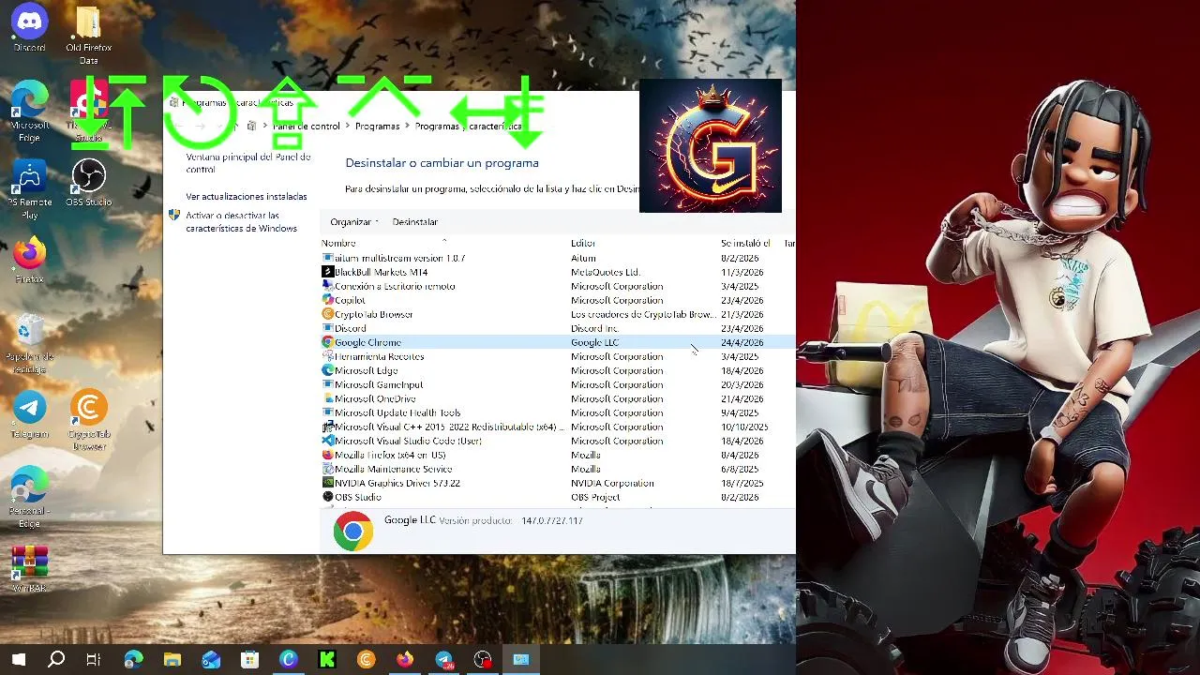Open the Outlook mail taskbar icon

coord(211,659)
